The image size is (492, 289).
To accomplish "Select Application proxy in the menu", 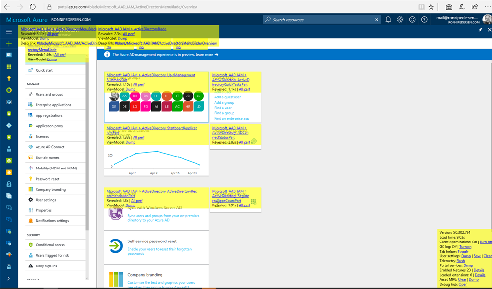I will [x=56, y=126].
